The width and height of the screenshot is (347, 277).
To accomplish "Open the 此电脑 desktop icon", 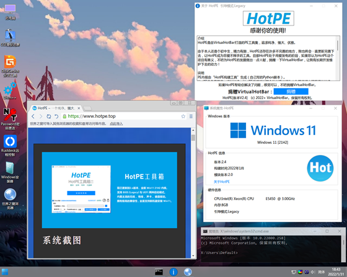I will (10, 12).
